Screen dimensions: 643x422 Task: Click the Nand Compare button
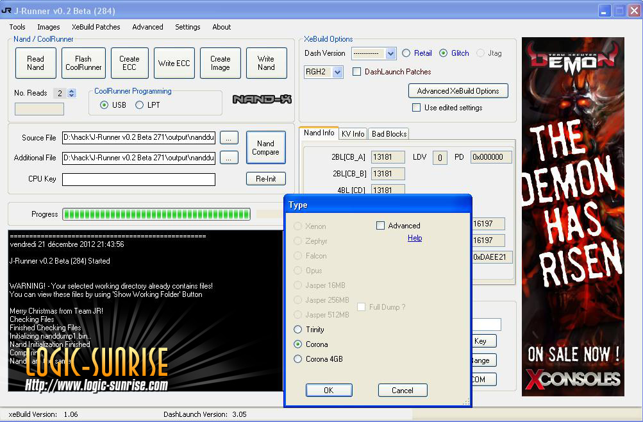(266, 148)
